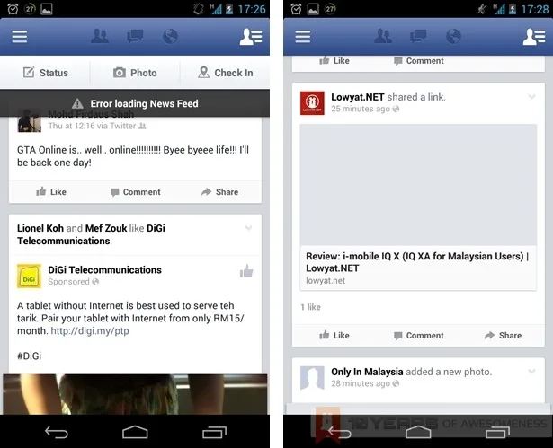Viewport: 553px width, 448px height.
Task: Open the i-mobile IQ X review link title
Action: click(x=417, y=262)
